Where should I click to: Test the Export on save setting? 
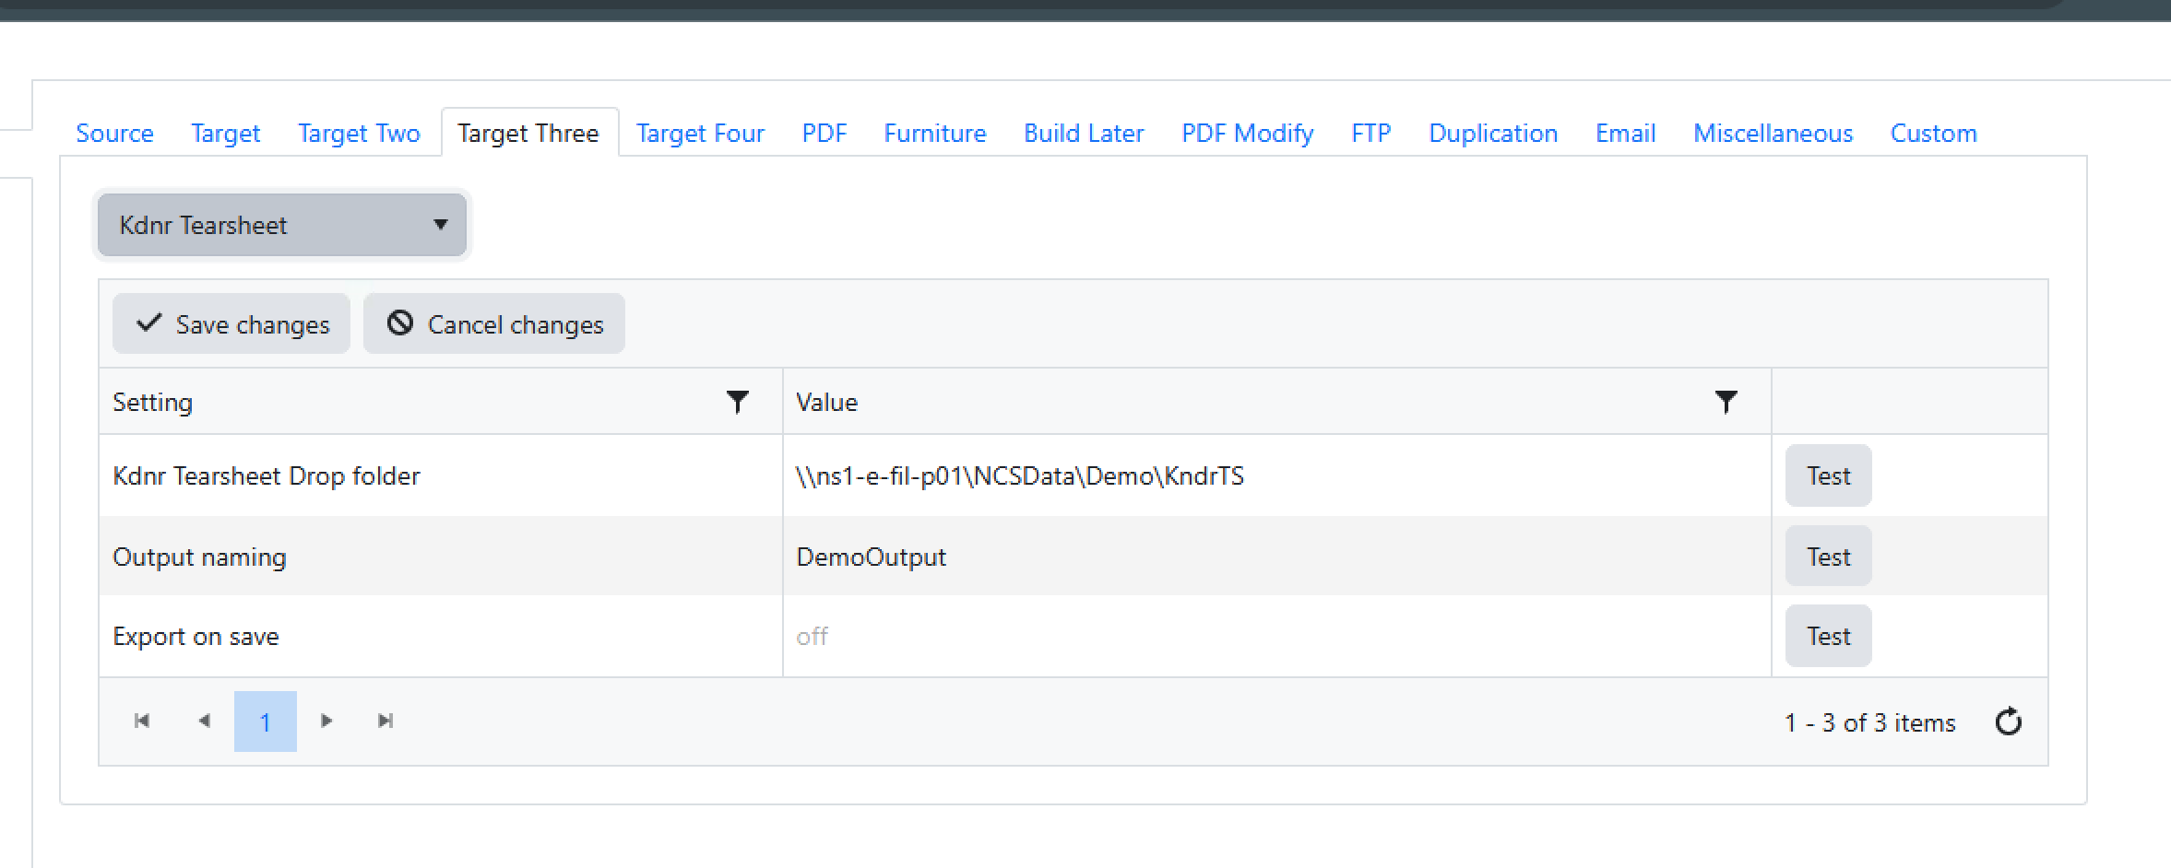pos(1828,636)
